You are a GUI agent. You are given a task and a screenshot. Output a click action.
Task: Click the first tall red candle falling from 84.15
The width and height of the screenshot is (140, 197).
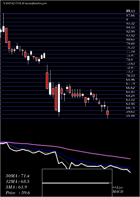pyautogui.click(x=6, y=35)
